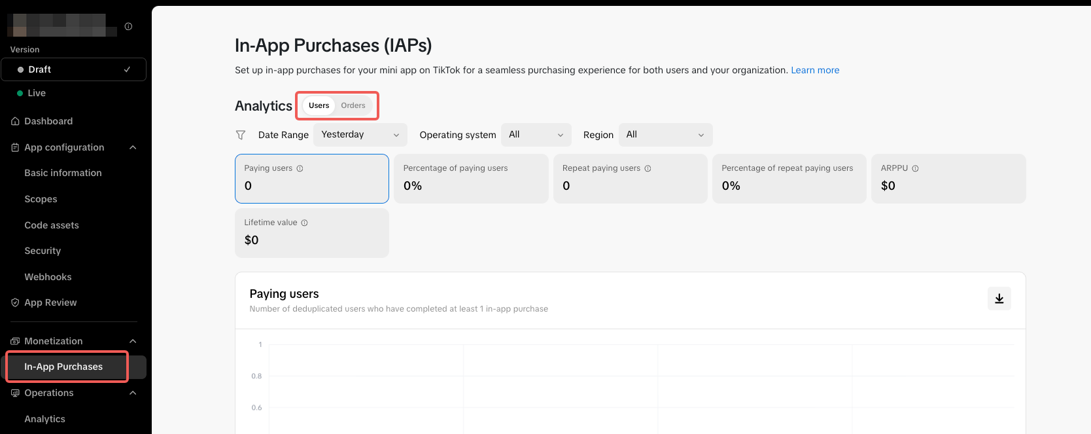1091x434 pixels.
Task: Select the Percentage of paying users card
Action: click(x=471, y=179)
